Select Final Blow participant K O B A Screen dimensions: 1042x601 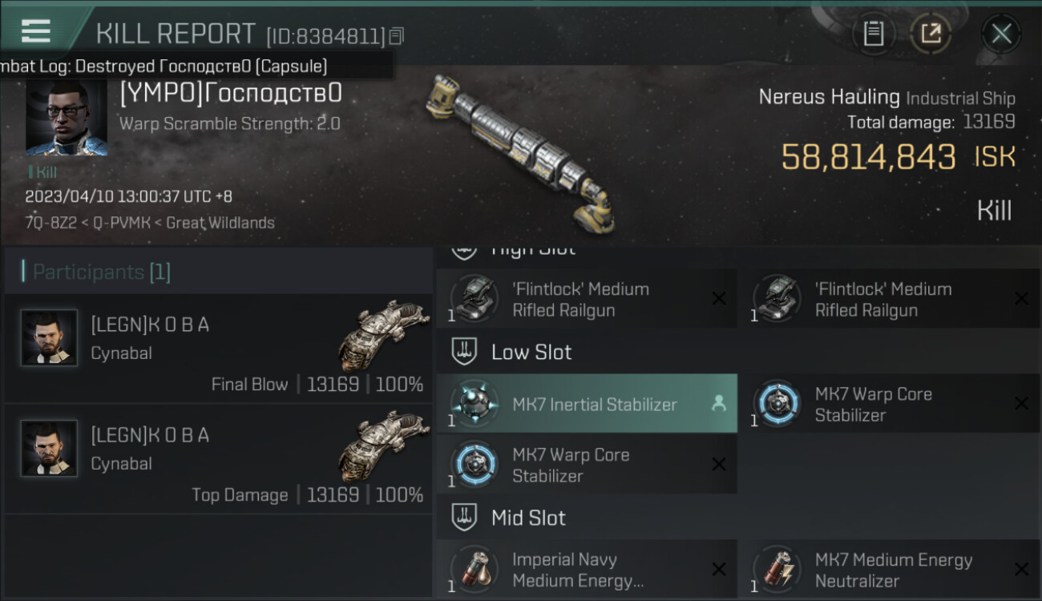click(218, 347)
